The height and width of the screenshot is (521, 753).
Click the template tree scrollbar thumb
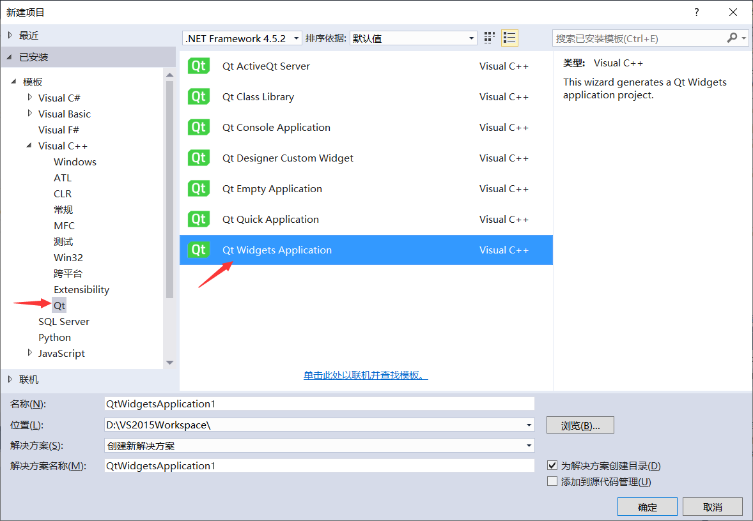coord(169,190)
